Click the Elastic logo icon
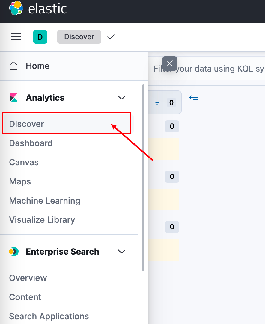 pos(16,8)
